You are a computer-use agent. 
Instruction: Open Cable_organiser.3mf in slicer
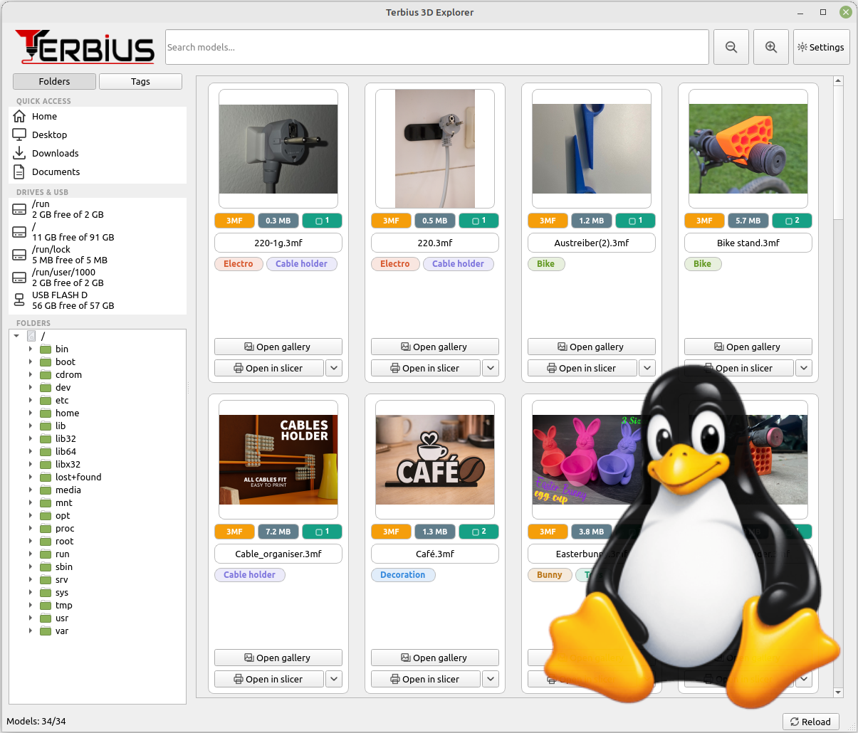269,679
